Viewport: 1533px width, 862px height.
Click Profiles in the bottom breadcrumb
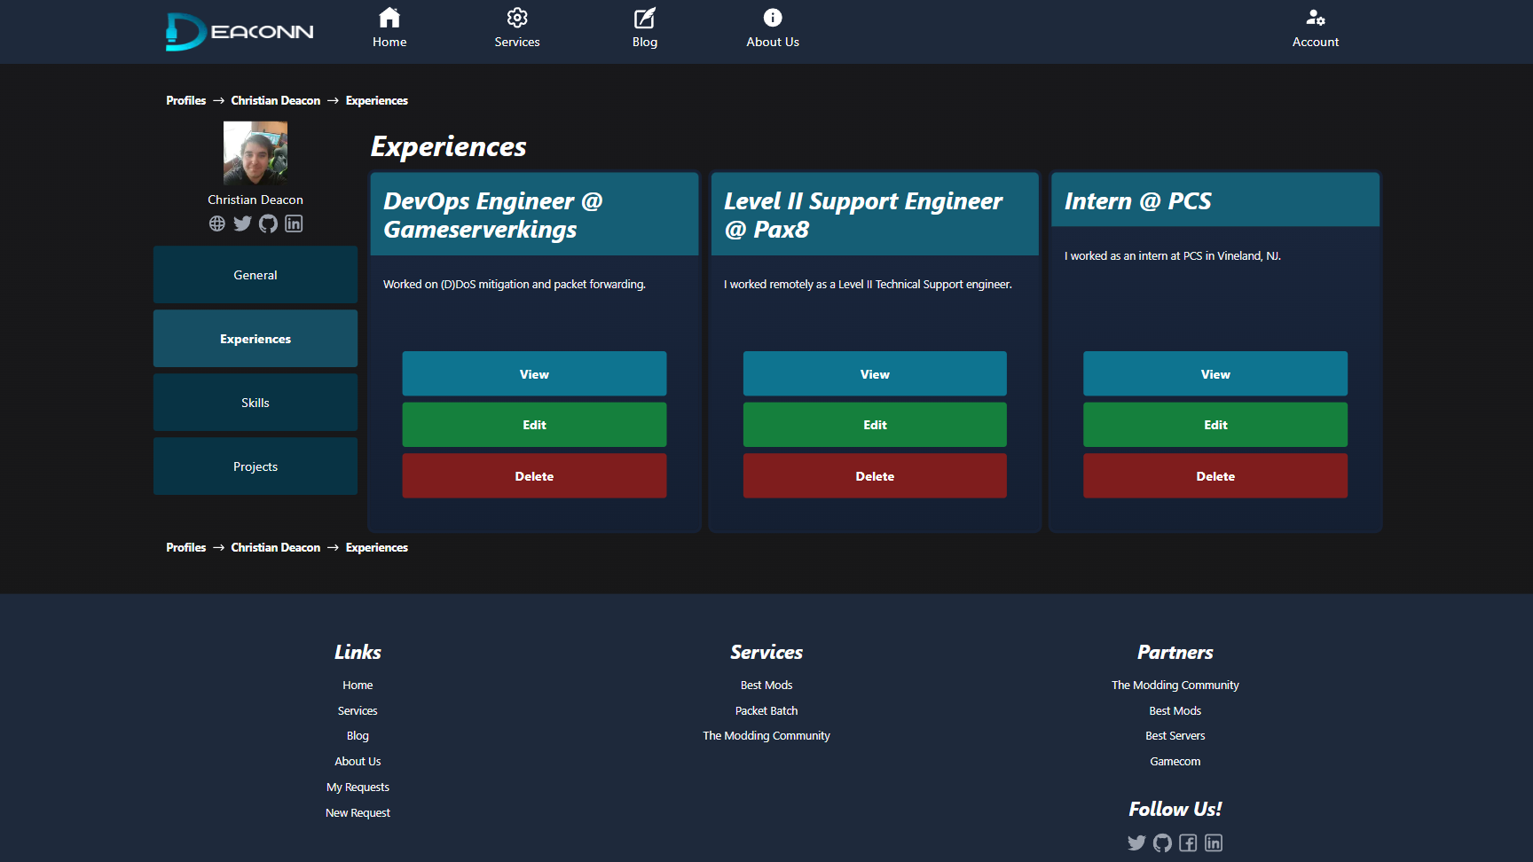pyautogui.click(x=186, y=547)
